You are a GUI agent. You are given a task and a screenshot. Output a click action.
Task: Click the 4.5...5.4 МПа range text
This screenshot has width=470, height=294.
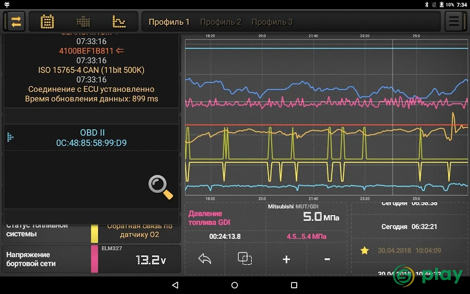(306, 237)
